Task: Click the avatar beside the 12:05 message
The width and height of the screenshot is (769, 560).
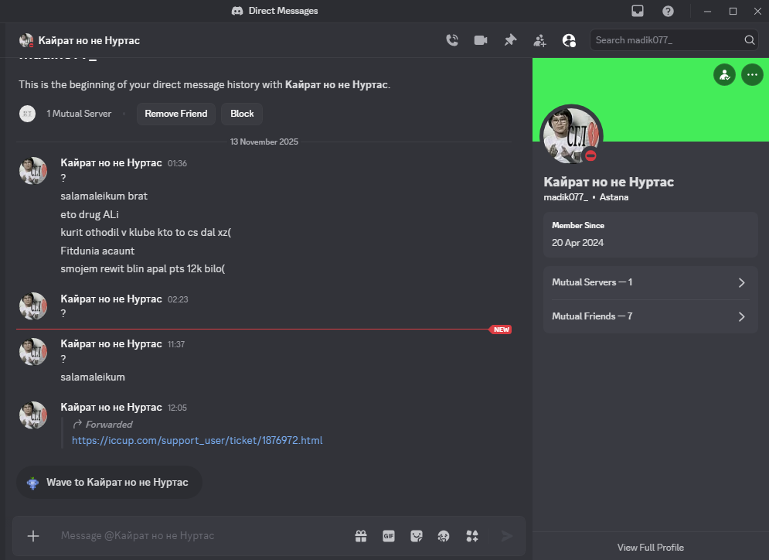Action: point(33,415)
